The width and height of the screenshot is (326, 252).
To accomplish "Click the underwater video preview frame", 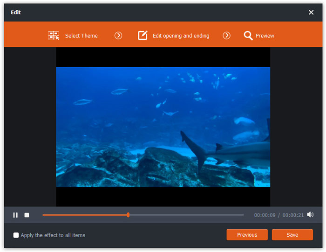I will click(x=163, y=127).
